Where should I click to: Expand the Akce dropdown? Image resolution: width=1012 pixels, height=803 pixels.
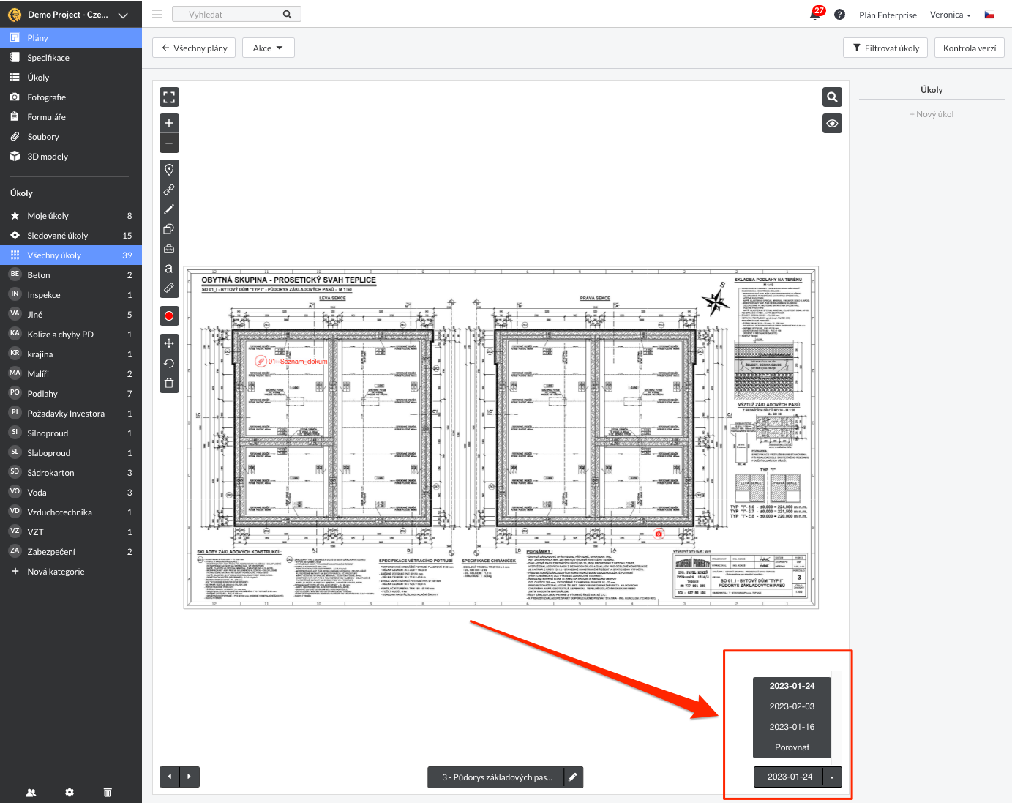coord(268,48)
